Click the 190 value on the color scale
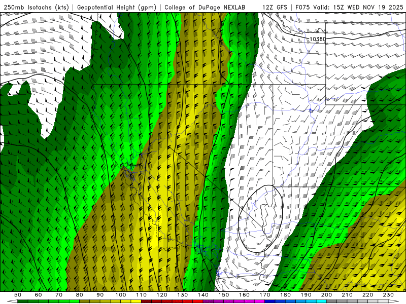The width and height of the screenshot is (406, 304). pos(307,295)
